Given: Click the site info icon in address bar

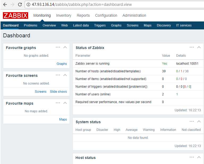Looking at the screenshot, I should click(28, 5).
